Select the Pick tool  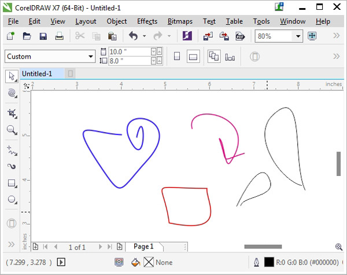point(12,76)
